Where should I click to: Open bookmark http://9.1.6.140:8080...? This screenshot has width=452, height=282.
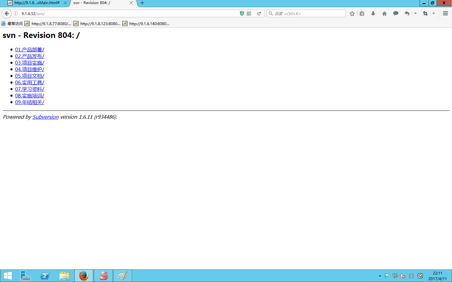click(146, 23)
